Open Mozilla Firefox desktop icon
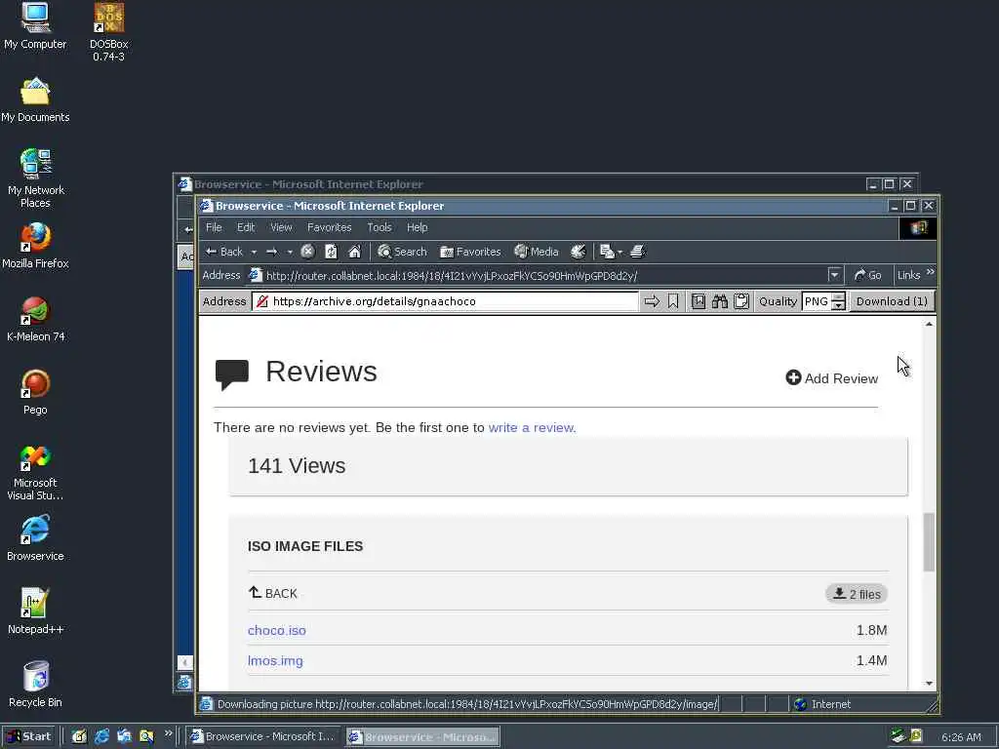This screenshot has width=999, height=749. tap(35, 246)
